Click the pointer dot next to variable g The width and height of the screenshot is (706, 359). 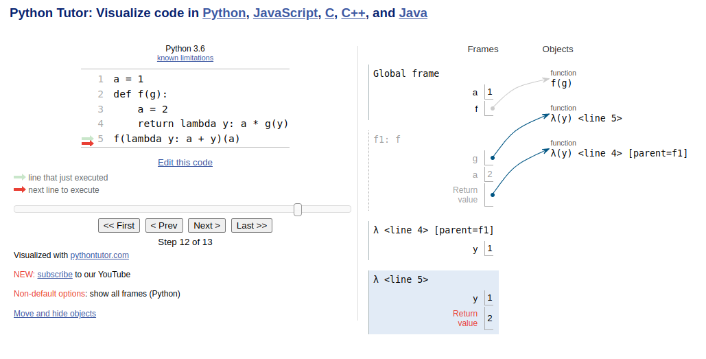pos(493,159)
